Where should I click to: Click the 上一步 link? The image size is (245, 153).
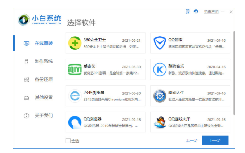(x=192, y=140)
